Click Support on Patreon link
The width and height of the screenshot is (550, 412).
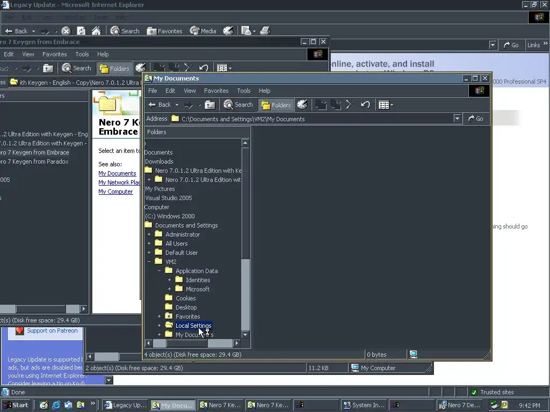[x=52, y=330]
